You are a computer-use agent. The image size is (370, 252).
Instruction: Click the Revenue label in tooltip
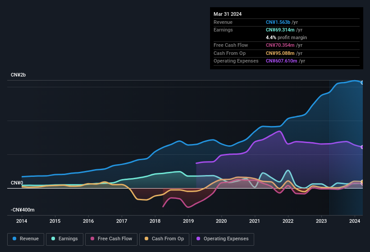click(x=223, y=22)
